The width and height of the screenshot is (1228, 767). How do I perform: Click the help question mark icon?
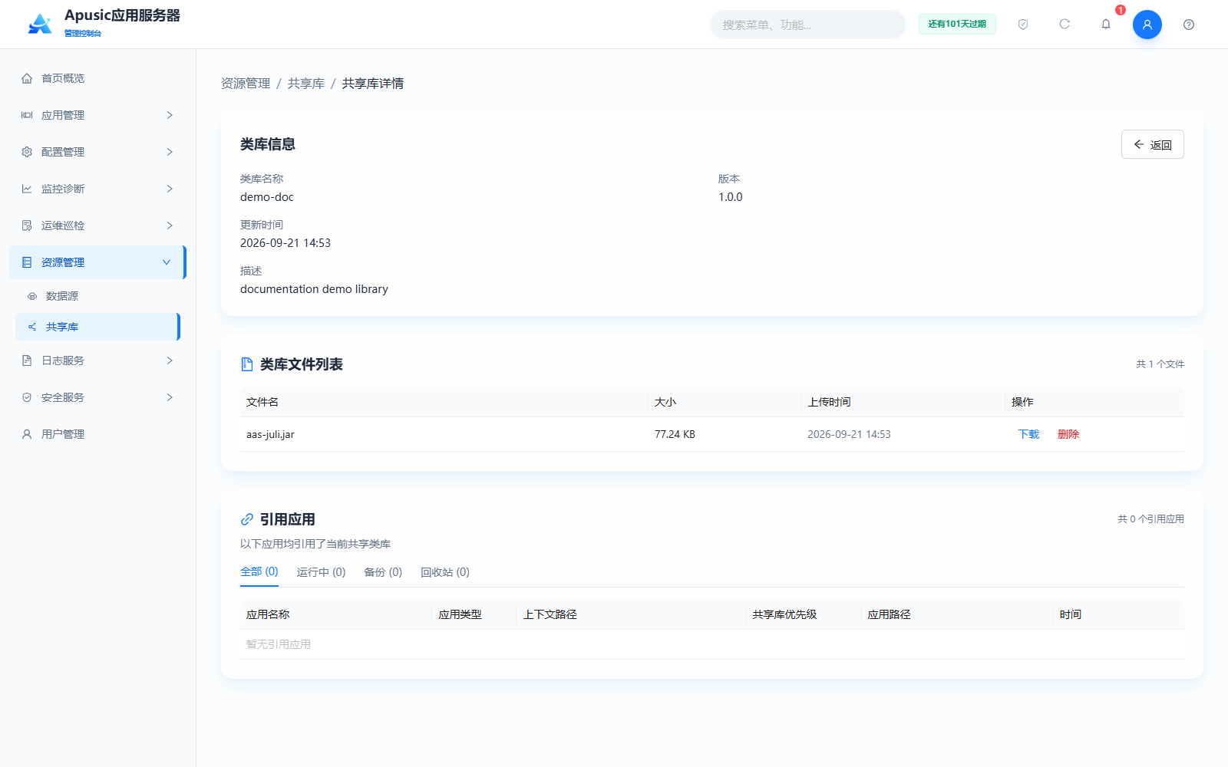click(x=1189, y=25)
